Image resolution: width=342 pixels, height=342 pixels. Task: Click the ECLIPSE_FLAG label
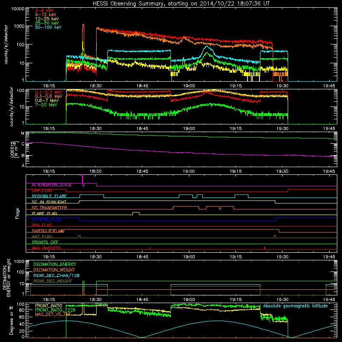47,219
